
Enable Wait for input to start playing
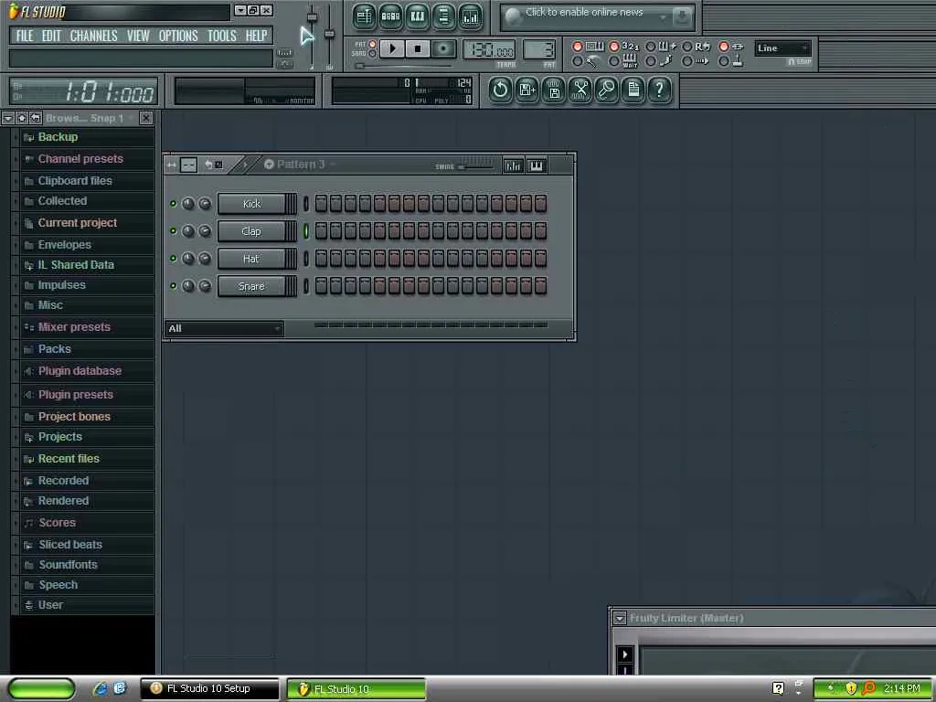tap(613, 61)
